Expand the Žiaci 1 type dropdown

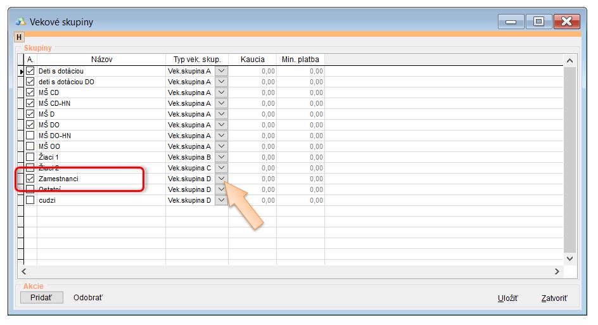[221, 157]
